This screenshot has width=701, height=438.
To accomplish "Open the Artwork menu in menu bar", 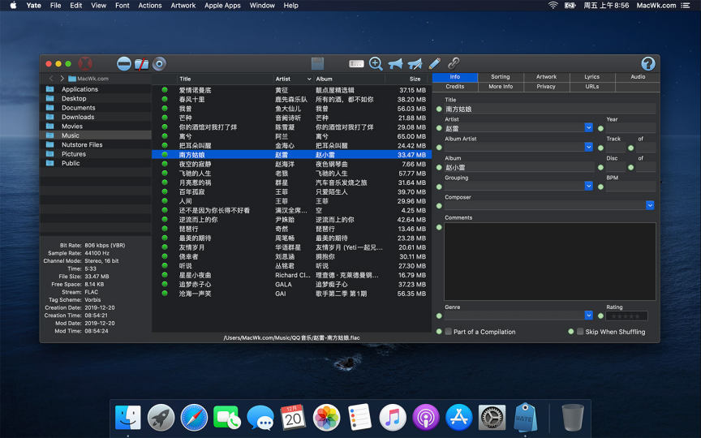I will tap(183, 6).
